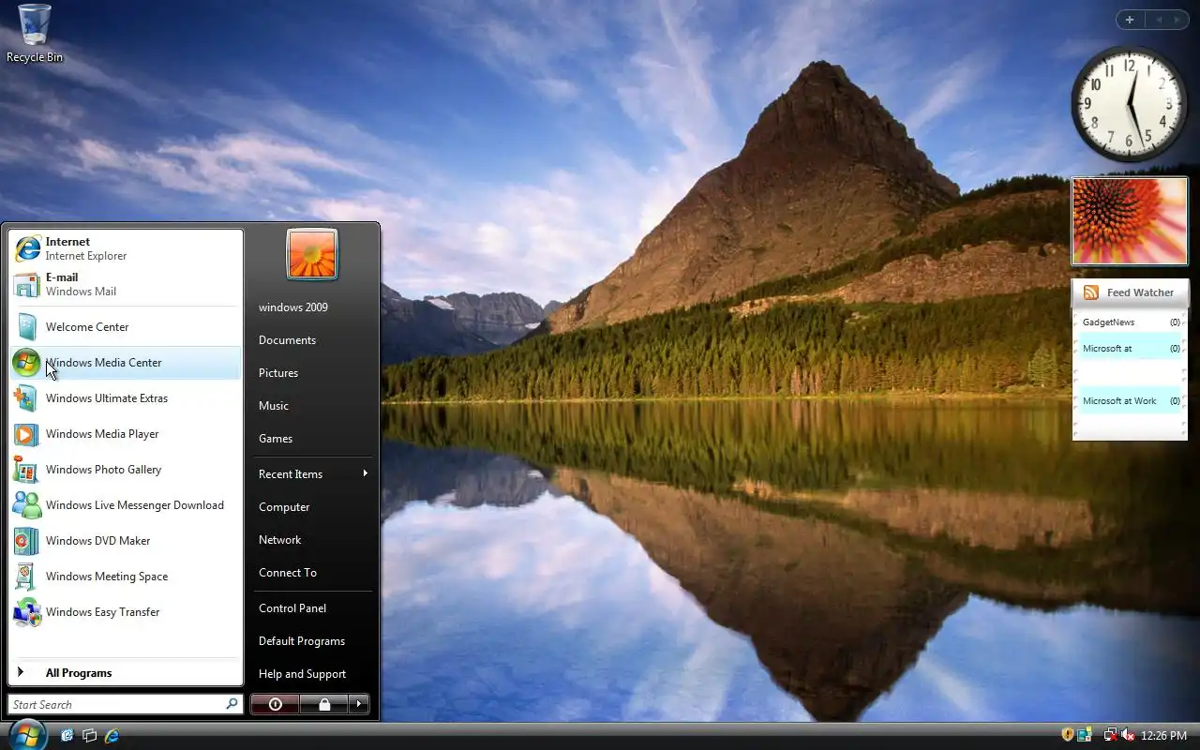Click Switch between windows icon
The image size is (1200, 750).
[x=90, y=736]
